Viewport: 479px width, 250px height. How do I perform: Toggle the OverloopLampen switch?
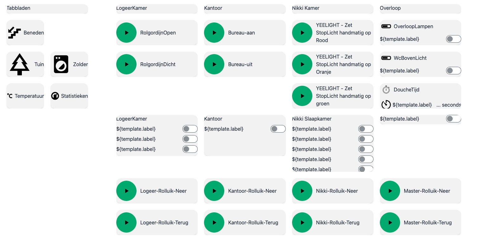[453, 39]
